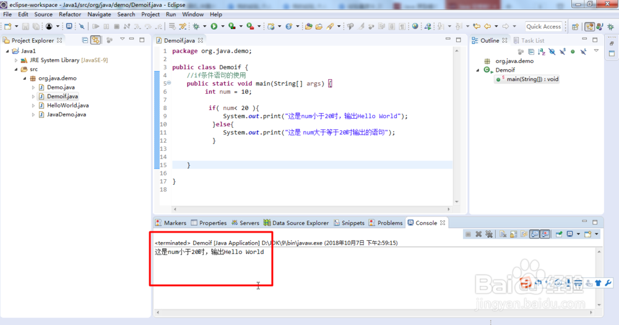
Task: Switch to the Problems tab
Action: [386, 223]
